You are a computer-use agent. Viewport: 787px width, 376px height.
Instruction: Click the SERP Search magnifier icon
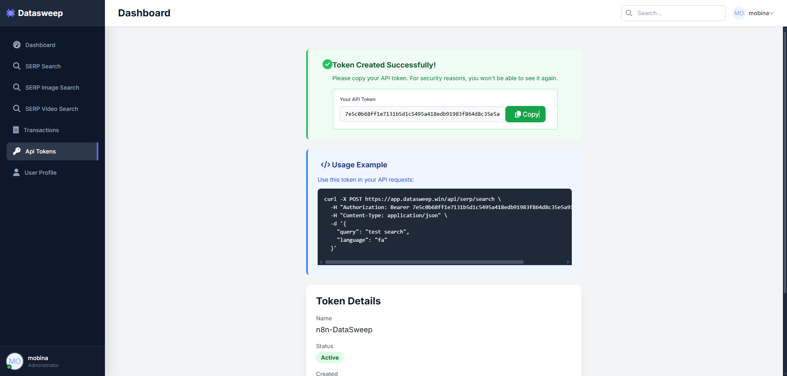(x=17, y=66)
